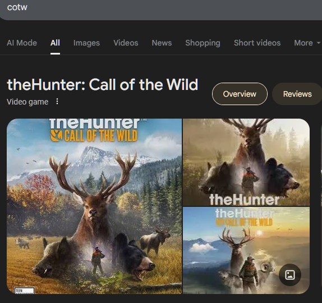Screen dimensions: 322x303
Task: Click theHunter: Call of the Wild heading
Action: click(x=103, y=84)
